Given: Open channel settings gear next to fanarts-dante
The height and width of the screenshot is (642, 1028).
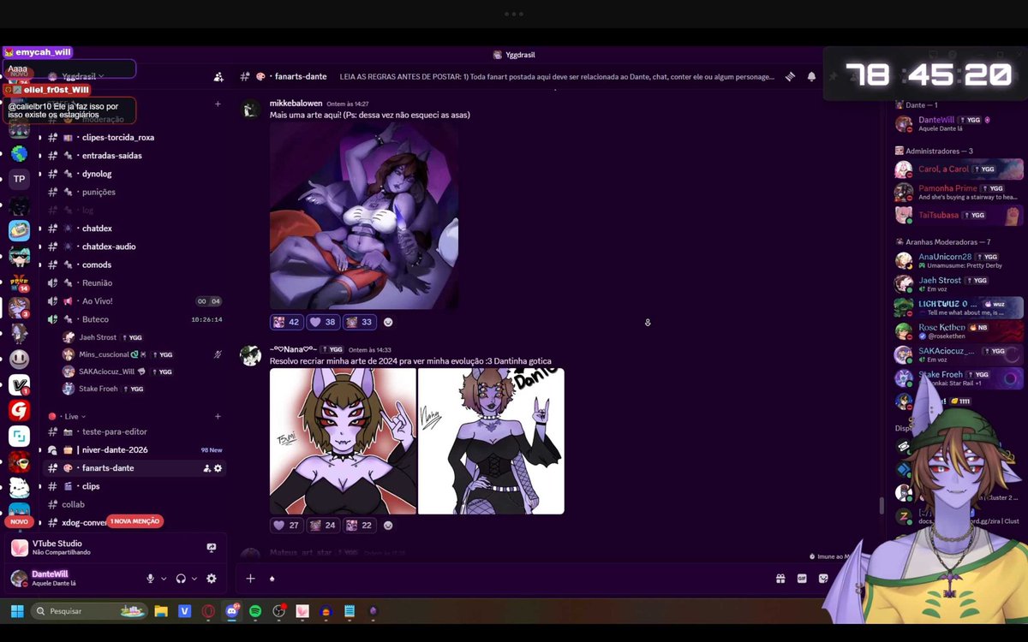Looking at the screenshot, I should (x=218, y=468).
